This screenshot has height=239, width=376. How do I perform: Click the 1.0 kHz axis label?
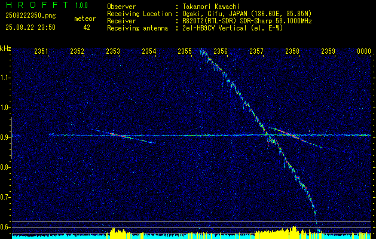point(4,108)
